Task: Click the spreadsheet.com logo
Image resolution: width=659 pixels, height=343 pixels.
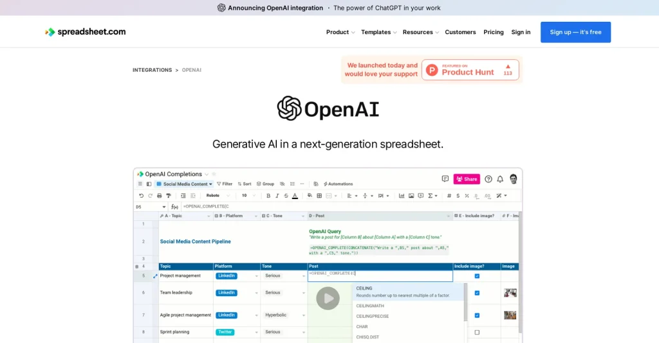Action: point(85,32)
